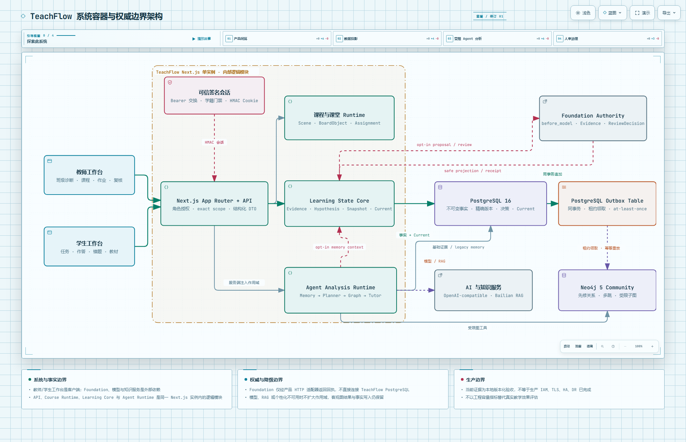Select the Agent Analysis Runtime node

[x=341, y=290]
